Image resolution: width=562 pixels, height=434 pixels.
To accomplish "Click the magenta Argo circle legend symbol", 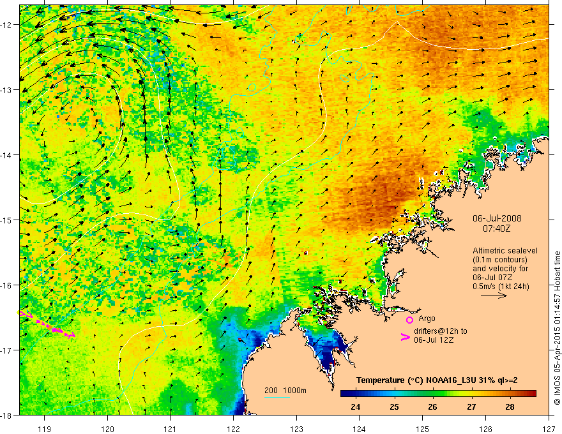I will [409, 320].
